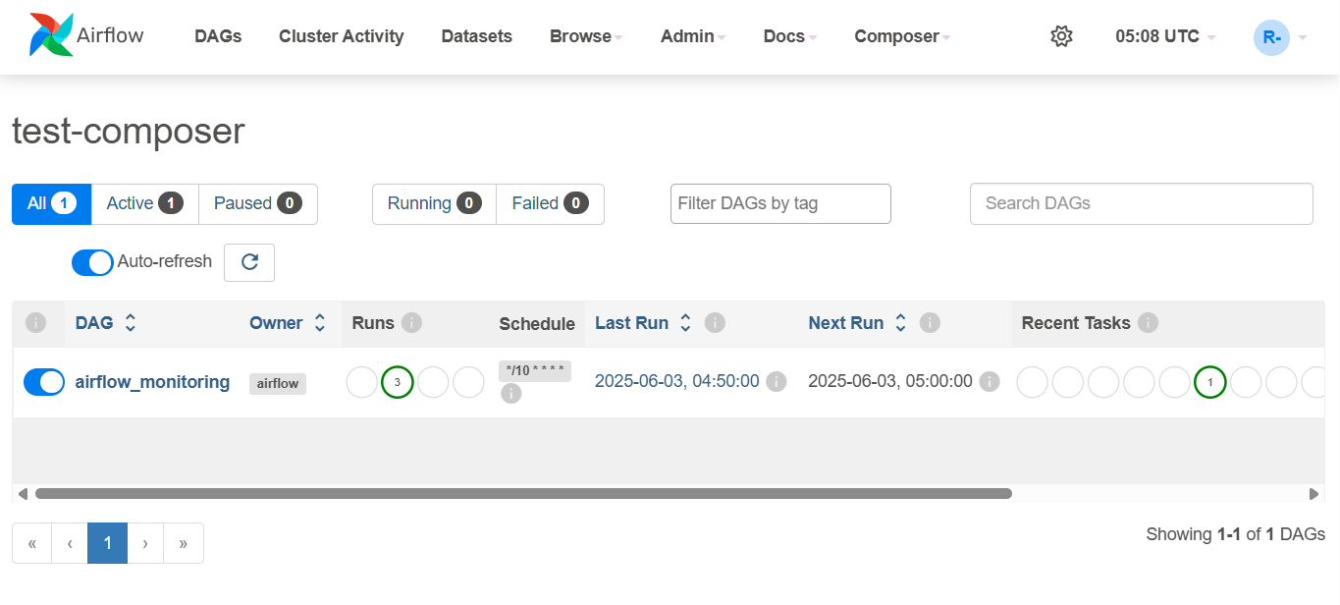Click the info icon beside Recent Tasks header

(1148, 323)
